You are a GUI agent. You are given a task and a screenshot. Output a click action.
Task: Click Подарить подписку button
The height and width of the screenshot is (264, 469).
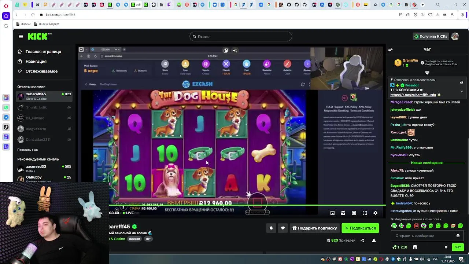click(315, 228)
